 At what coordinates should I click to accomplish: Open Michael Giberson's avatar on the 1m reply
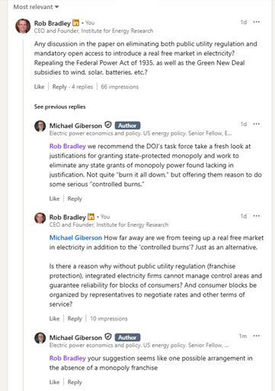click(x=40, y=338)
